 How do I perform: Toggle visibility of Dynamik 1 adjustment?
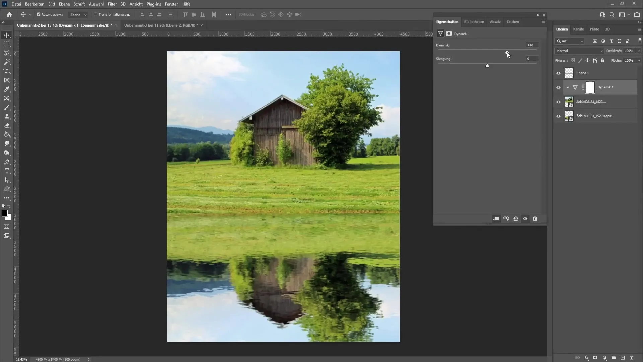(558, 87)
